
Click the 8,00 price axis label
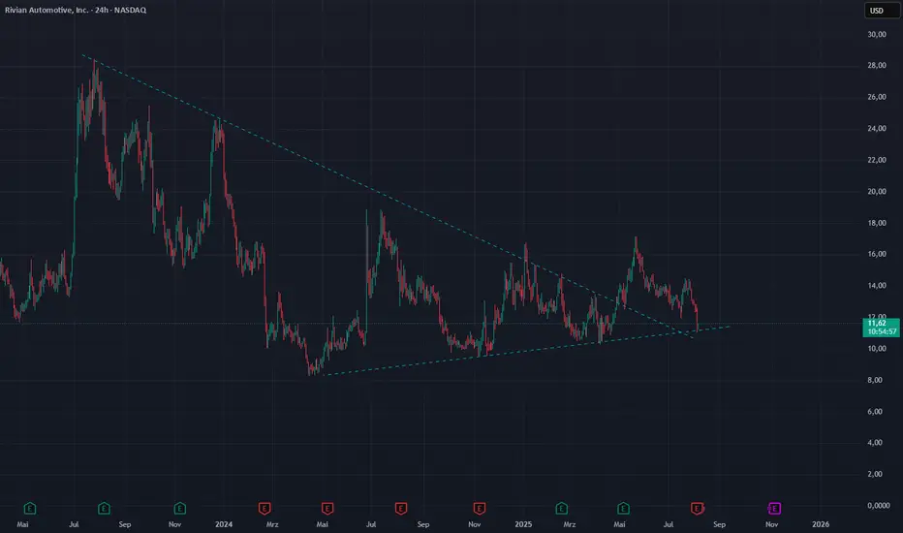click(874, 380)
